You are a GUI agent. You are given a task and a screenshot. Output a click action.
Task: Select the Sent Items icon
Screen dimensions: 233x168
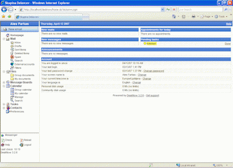coord(12,50)
